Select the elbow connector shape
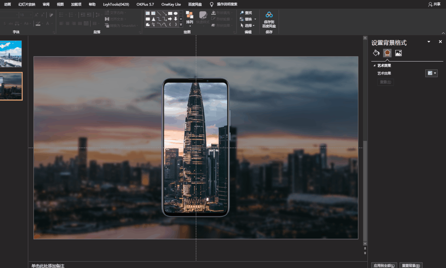 click(159, 19)
